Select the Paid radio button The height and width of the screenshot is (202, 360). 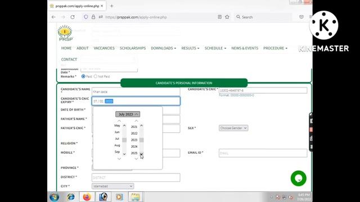pos(83,76)
